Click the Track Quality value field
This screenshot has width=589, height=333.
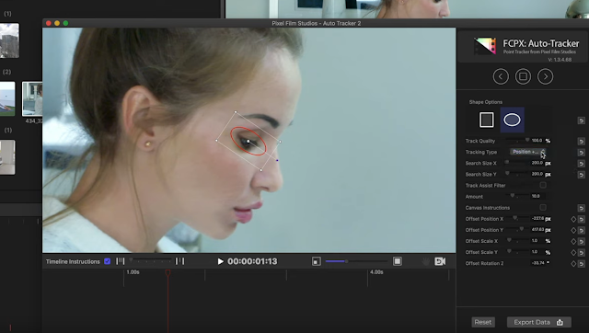[537, 141]
